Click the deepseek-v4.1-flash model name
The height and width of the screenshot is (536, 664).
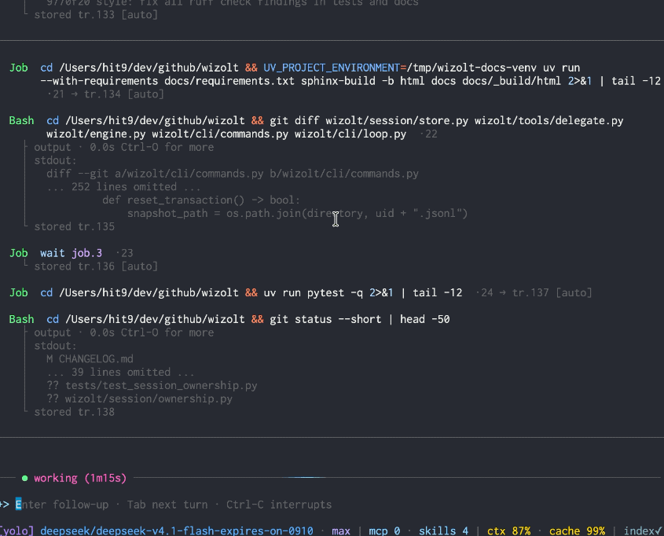(x=177, y=531)
